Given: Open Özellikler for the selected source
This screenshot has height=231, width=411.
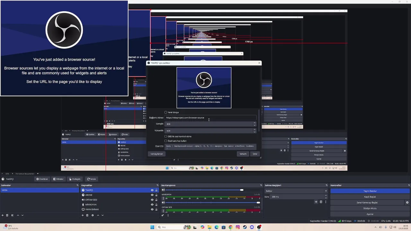Looking at the screenshot, I should 42,179.
